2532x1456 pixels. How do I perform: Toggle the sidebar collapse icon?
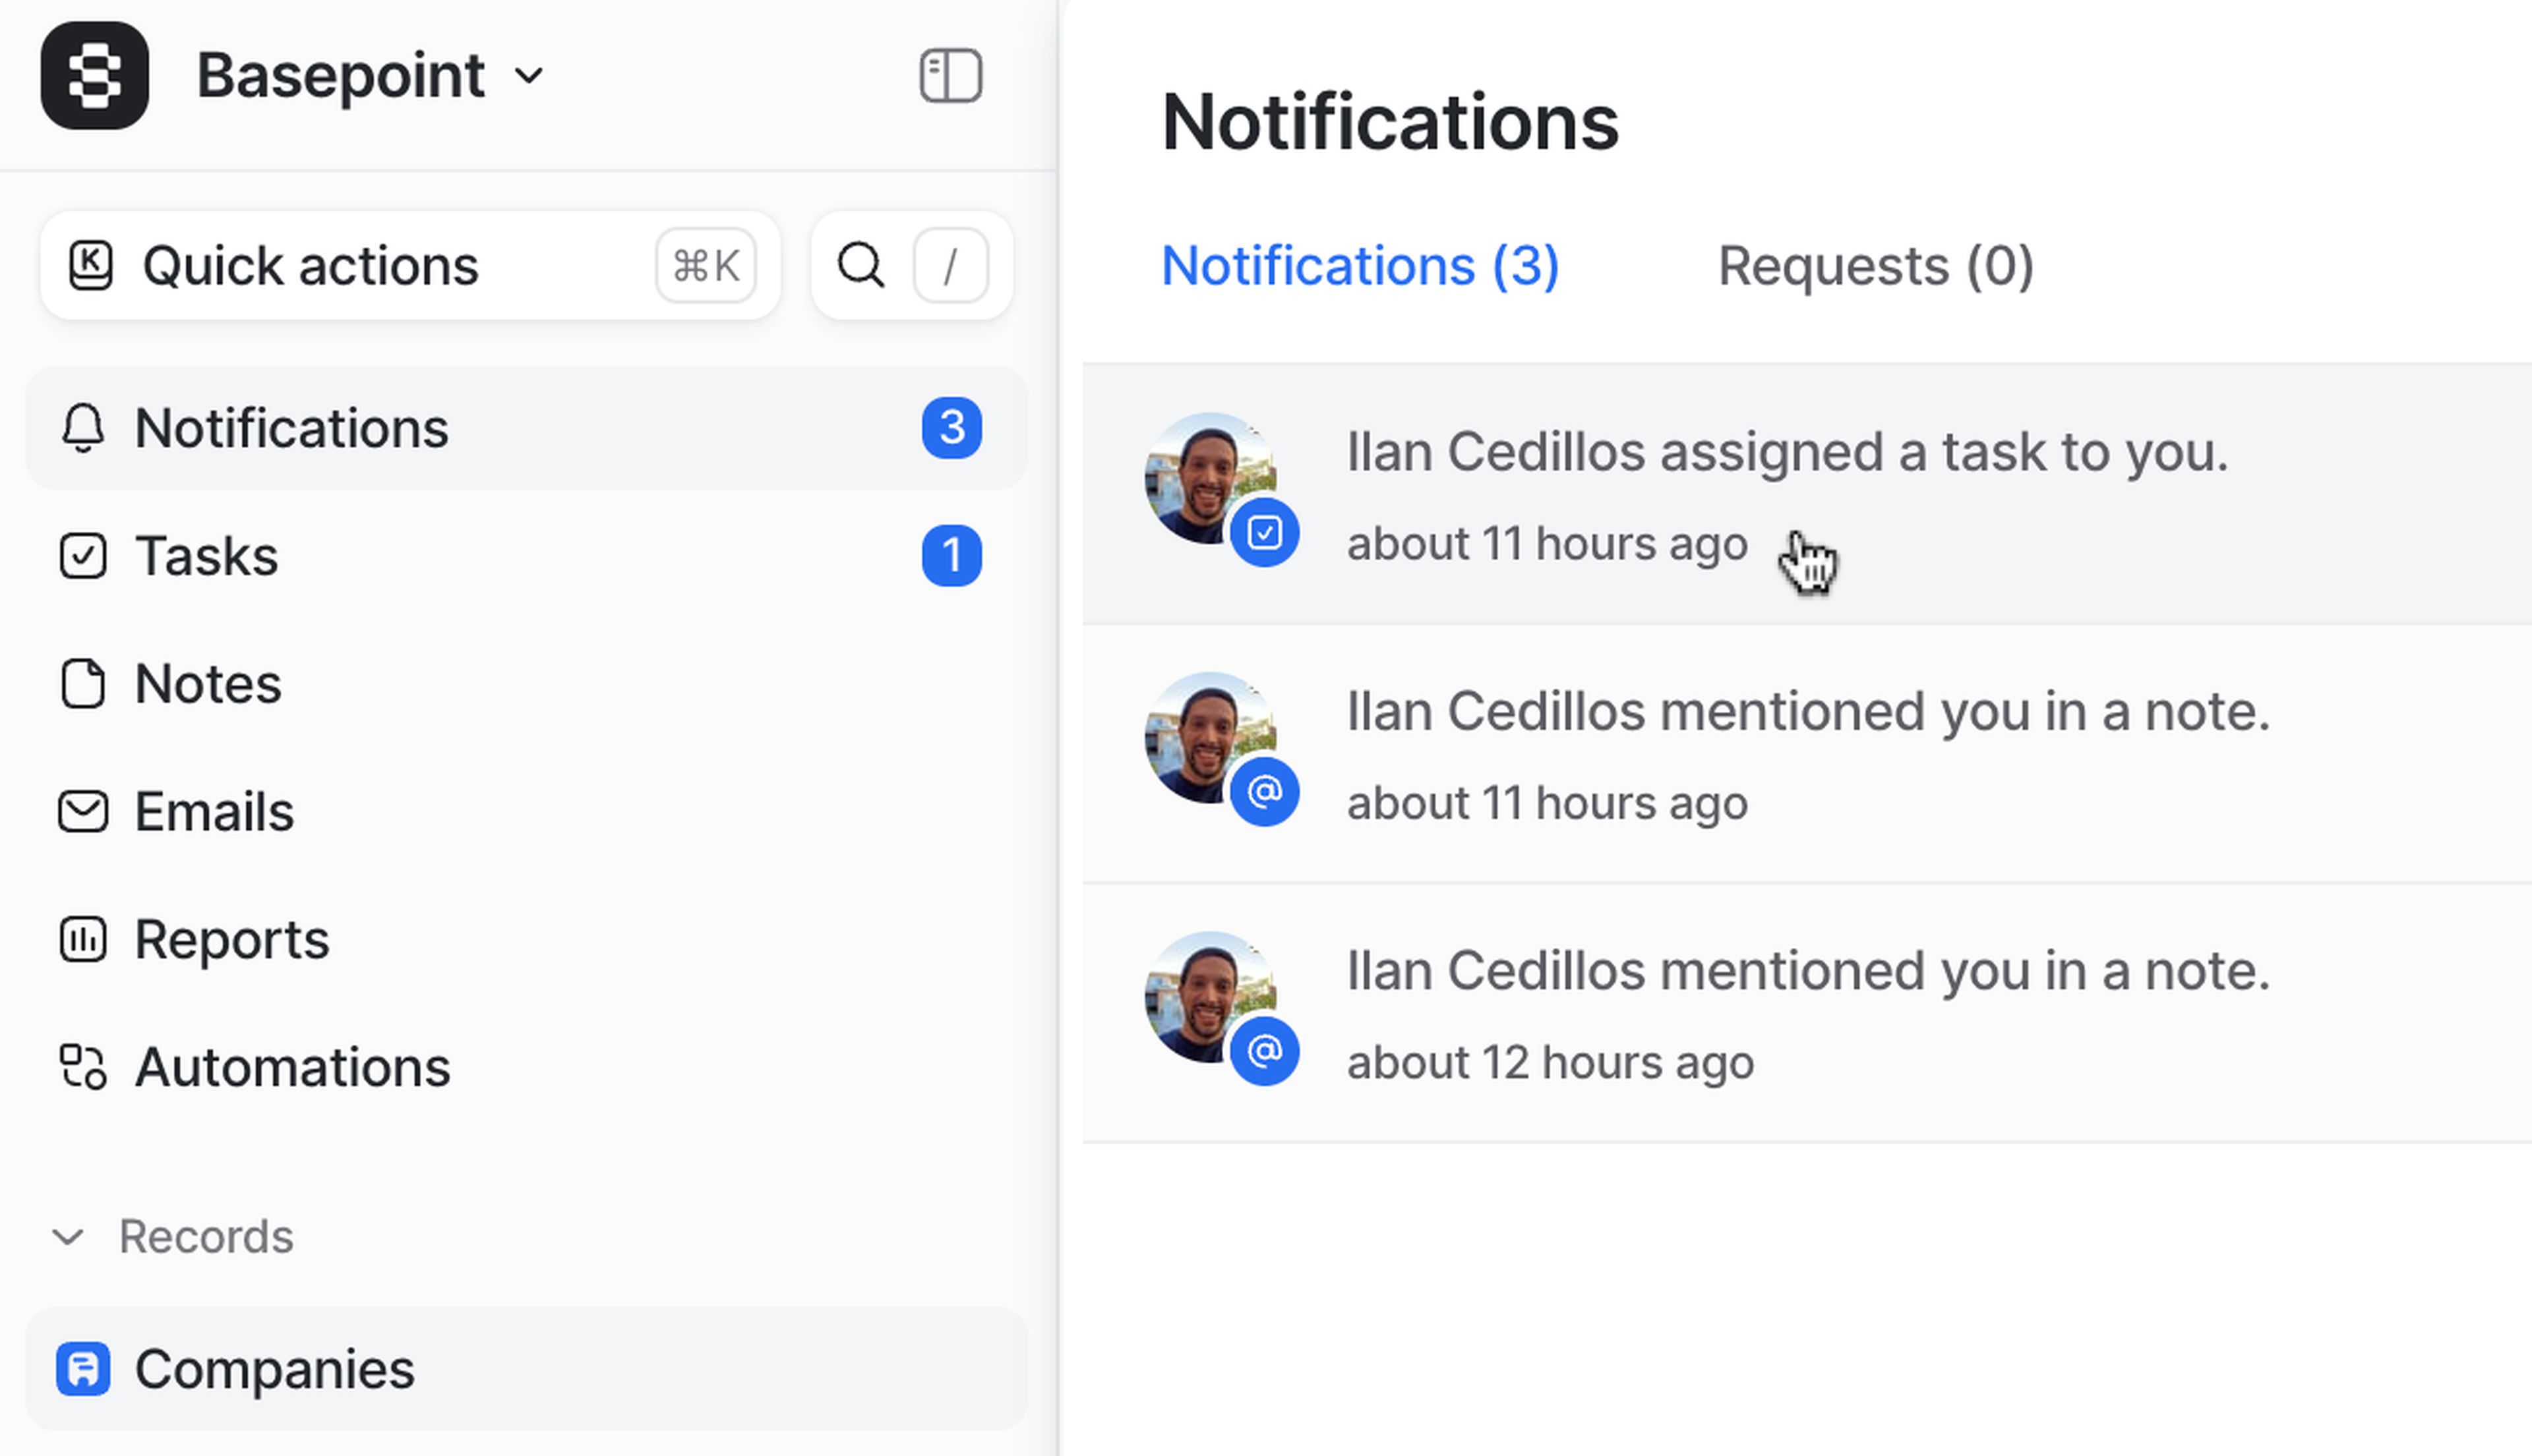(950, 76)
